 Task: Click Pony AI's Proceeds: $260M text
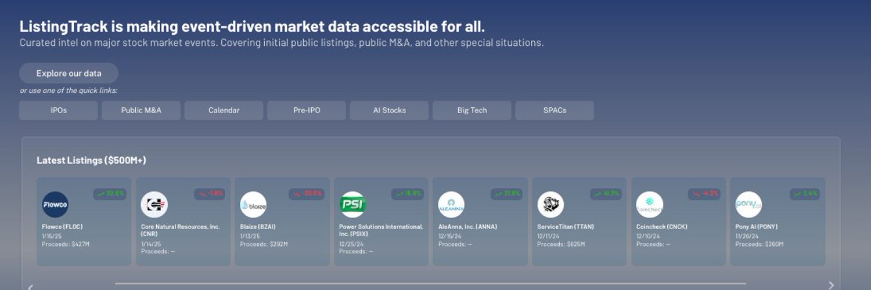pyautogui.click(x=760, y=244)
